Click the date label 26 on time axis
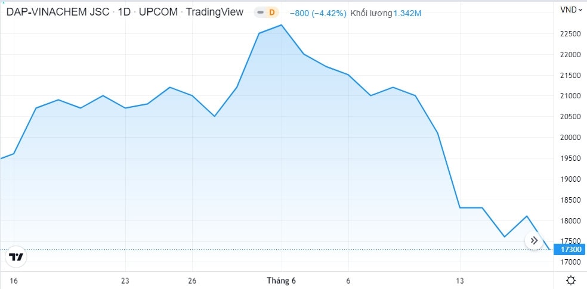The width and height of the screenshot is (587, 289). click(192, 280)
